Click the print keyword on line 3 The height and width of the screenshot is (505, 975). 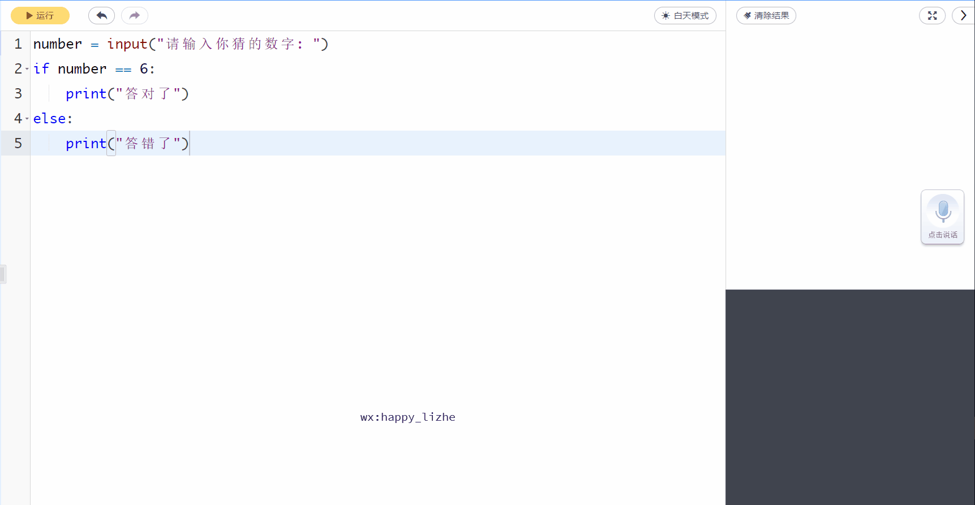point(86,94)
